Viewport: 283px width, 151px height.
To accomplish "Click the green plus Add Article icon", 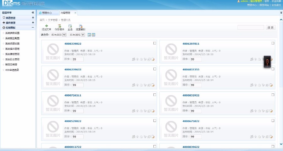I will click(47, 26).
